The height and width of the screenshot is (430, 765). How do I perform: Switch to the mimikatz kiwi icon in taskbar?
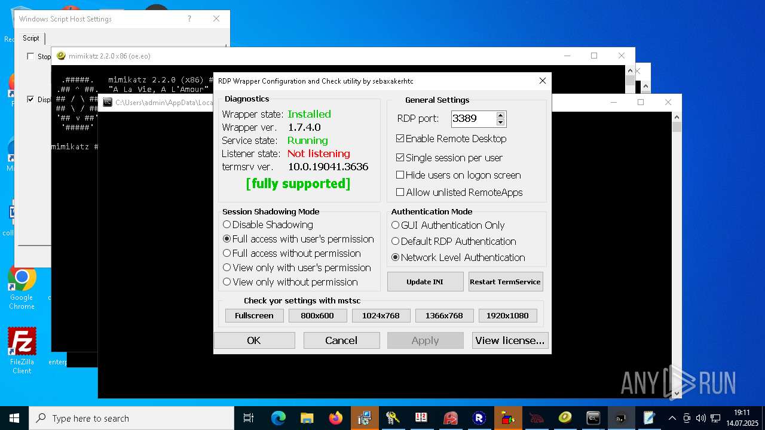[x=565, y=418]
